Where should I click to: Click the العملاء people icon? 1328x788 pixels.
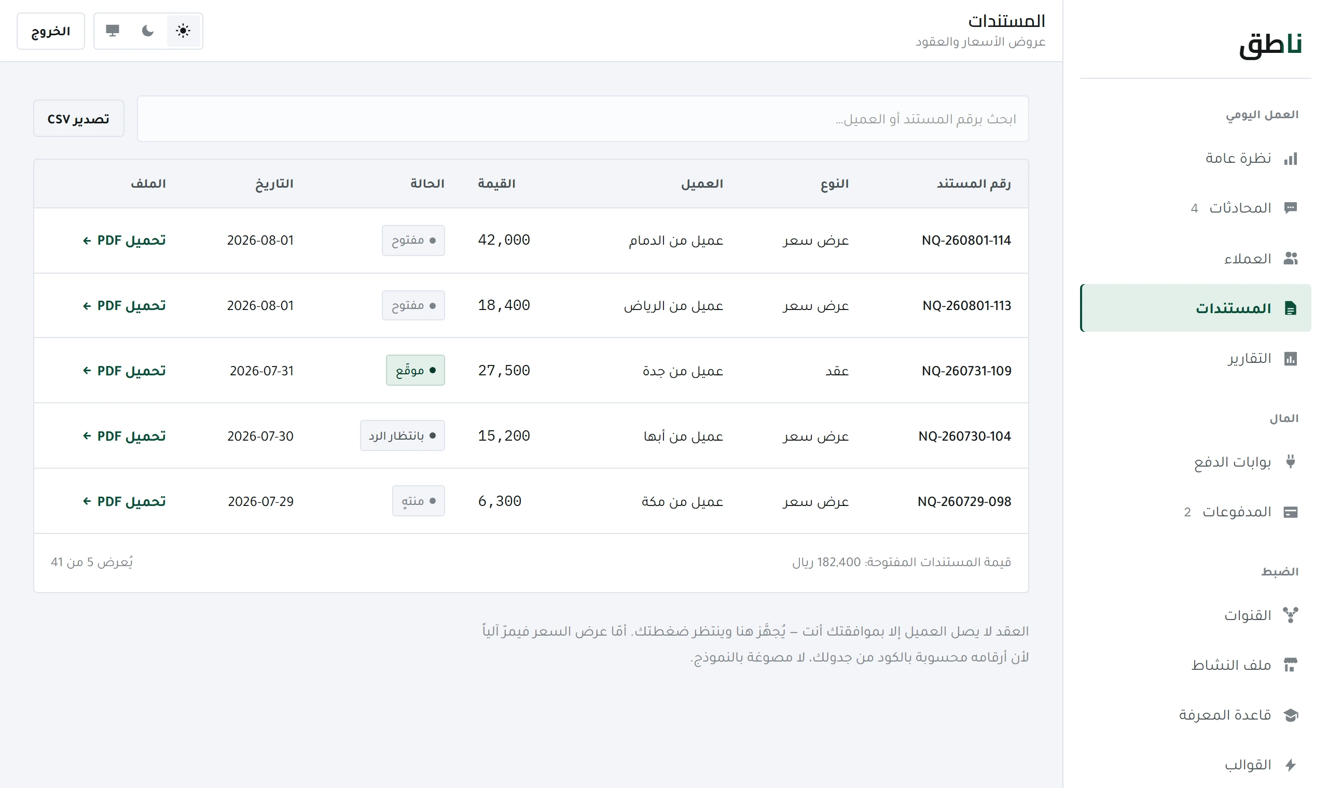click(x=1290, y=258)
